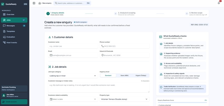Open the Job type category dropdown
This screenshot has width=224, height=106.
[x=73, y=76]
